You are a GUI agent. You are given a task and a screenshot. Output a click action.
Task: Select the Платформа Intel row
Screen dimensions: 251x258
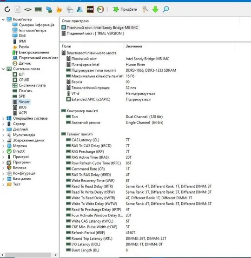click(106, 65)
